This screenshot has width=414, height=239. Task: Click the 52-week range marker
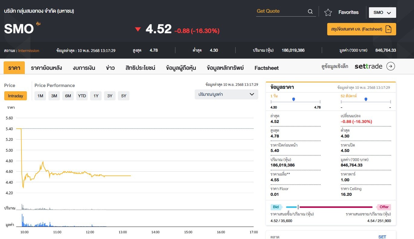[x=366, y=99]
